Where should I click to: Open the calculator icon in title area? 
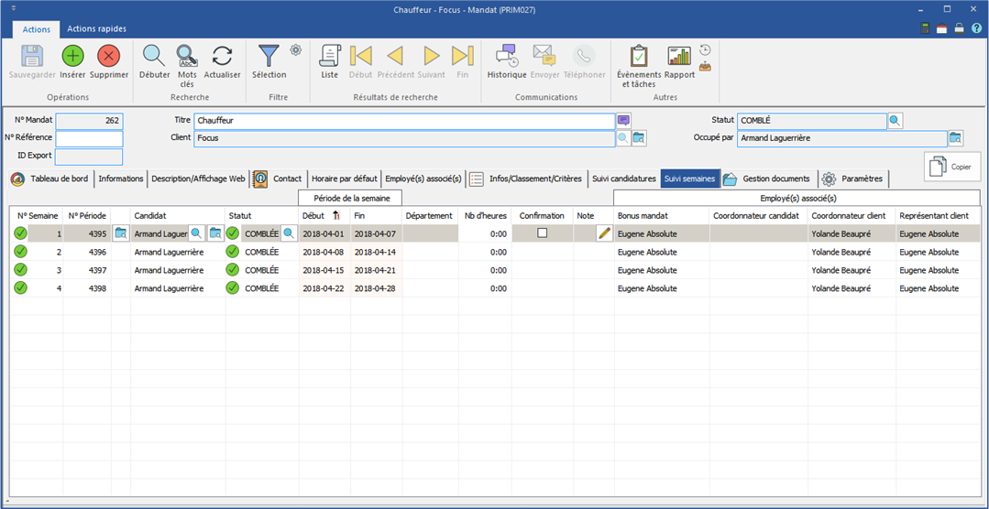point(925,28)
